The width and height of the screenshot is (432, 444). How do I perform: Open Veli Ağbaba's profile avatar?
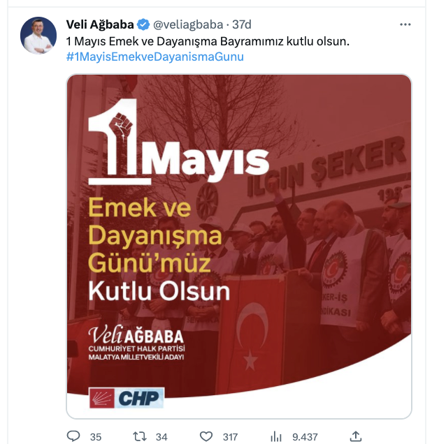click(x=38, y=36)
